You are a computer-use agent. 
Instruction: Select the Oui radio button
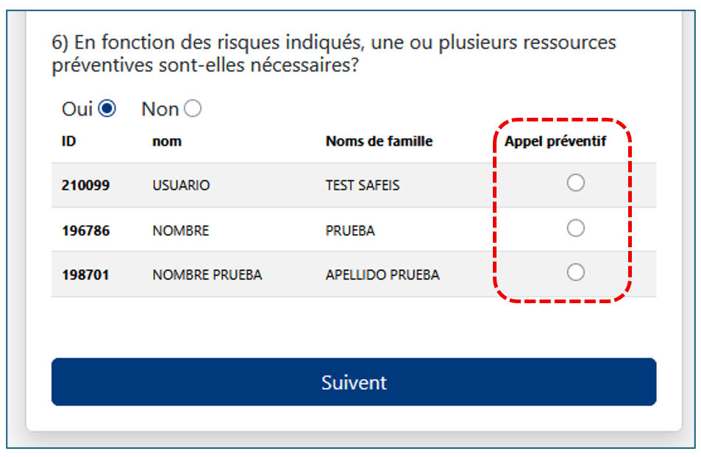[107, 109]
